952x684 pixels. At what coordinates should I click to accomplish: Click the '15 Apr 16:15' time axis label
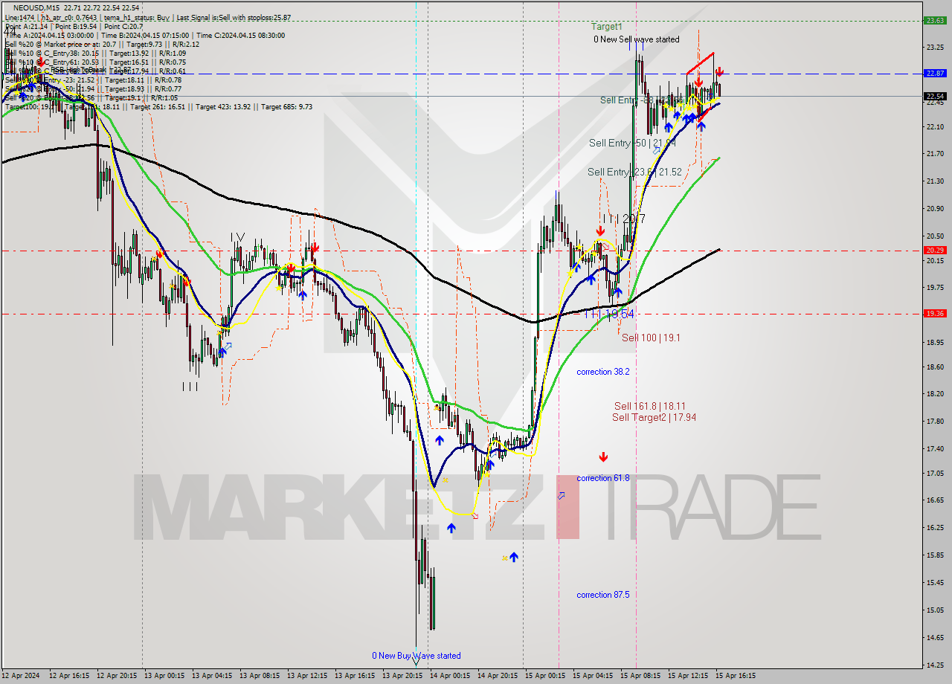[x=736, y=676]
